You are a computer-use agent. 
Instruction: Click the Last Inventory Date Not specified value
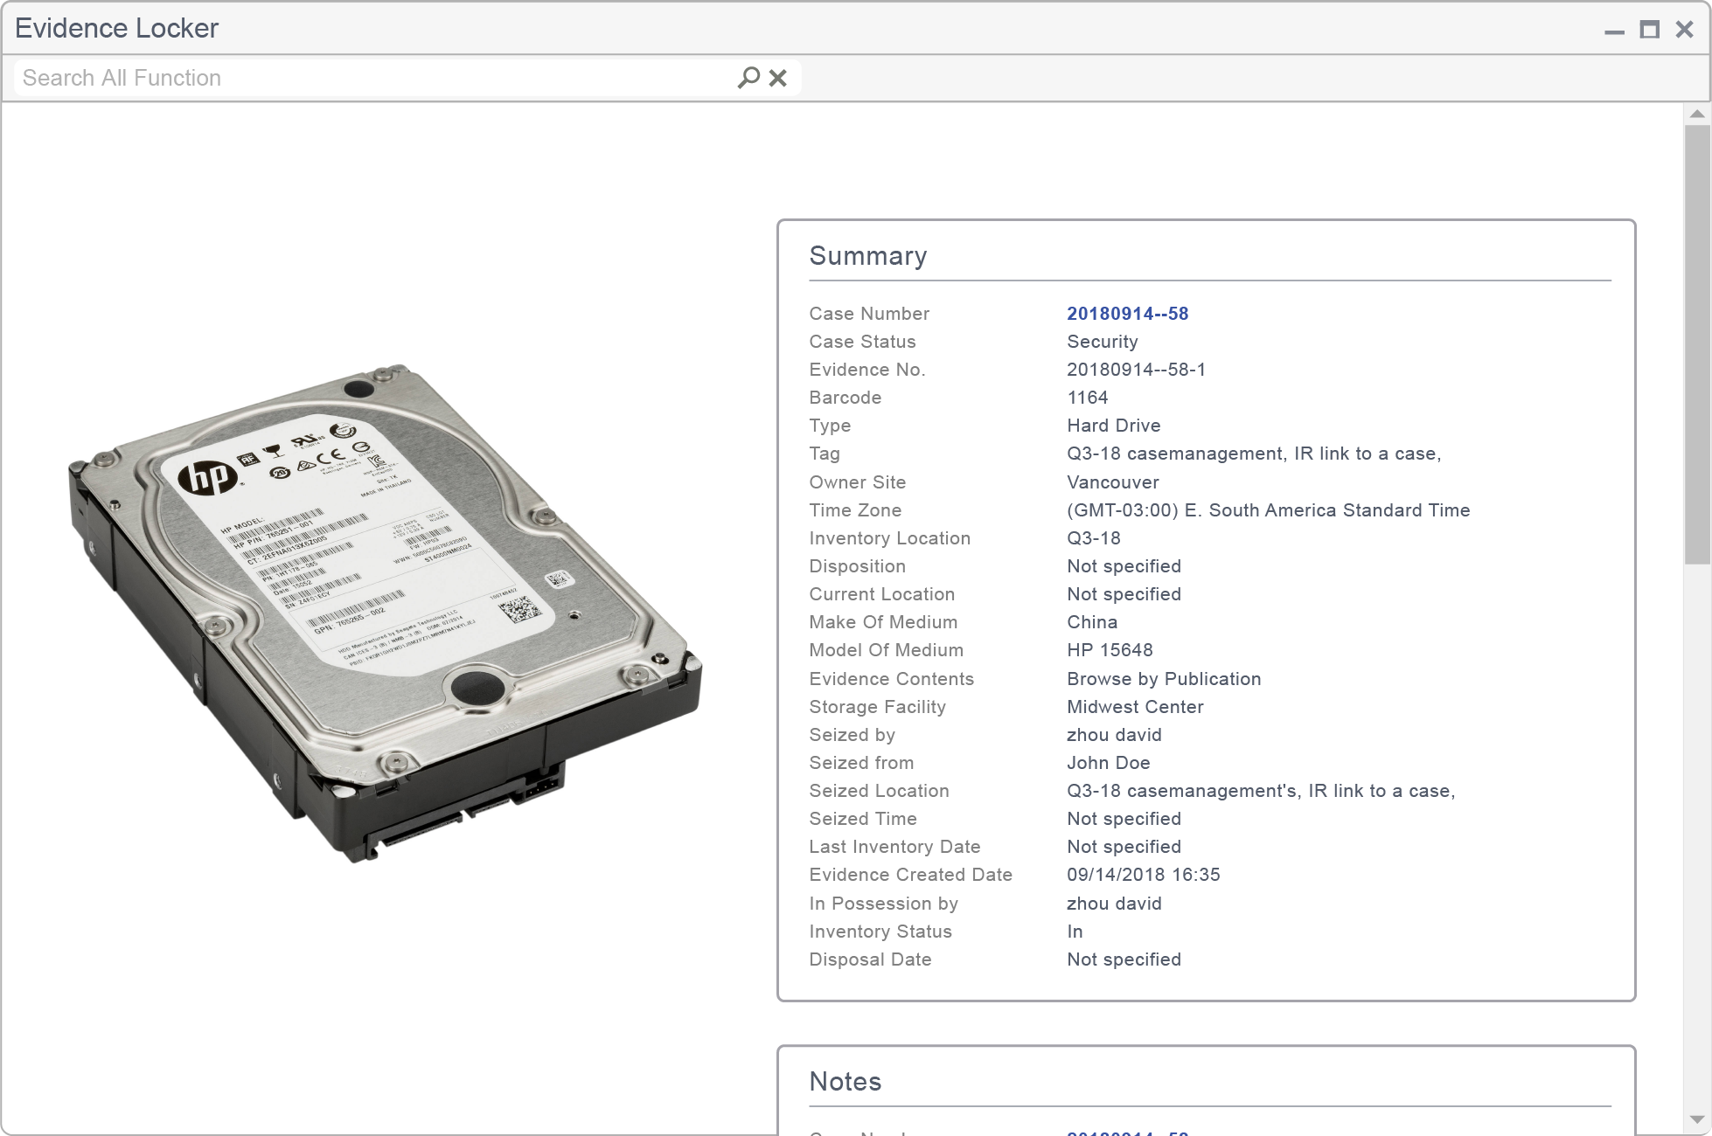coord(1124,847)
